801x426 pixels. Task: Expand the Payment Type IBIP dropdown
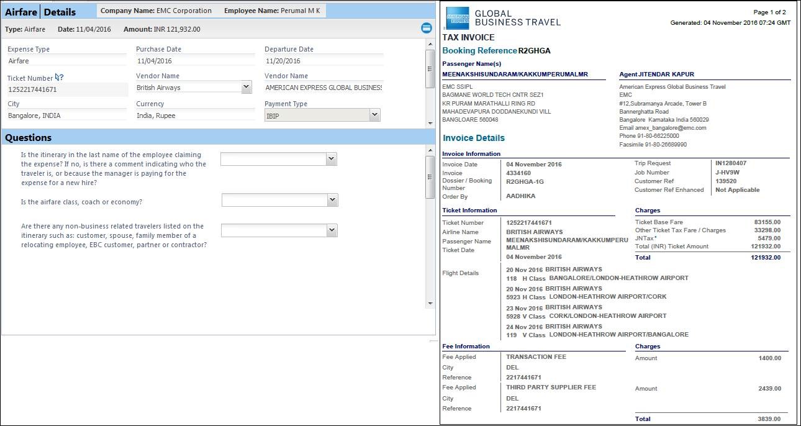point(374,115)
